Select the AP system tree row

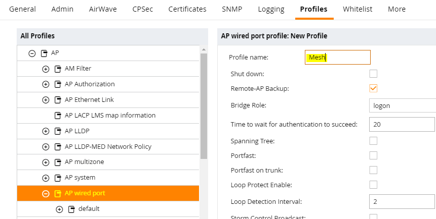click(x=108, y=178)
